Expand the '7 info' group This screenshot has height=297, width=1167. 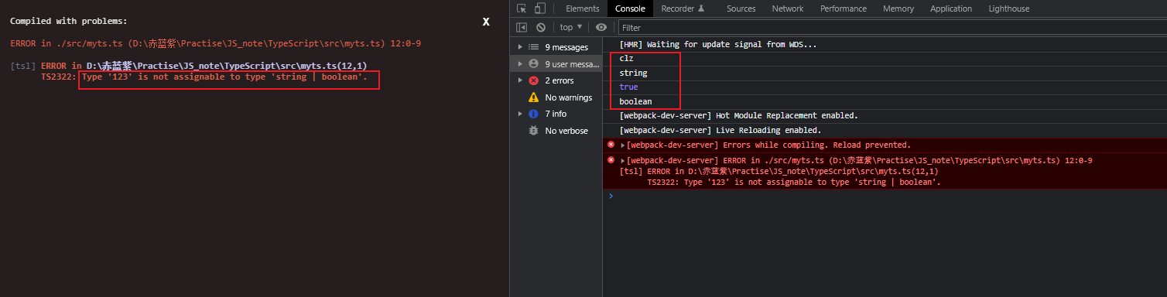coord(521,114)
